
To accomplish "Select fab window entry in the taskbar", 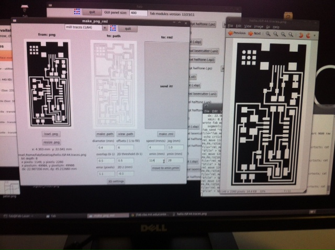I will (x=51, y=217).
